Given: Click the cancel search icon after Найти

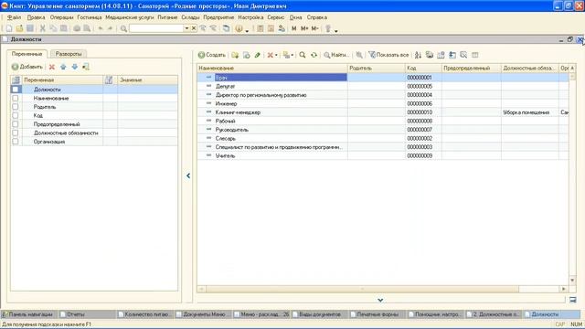Looking at the screenshot, I should tap(359, 55).
